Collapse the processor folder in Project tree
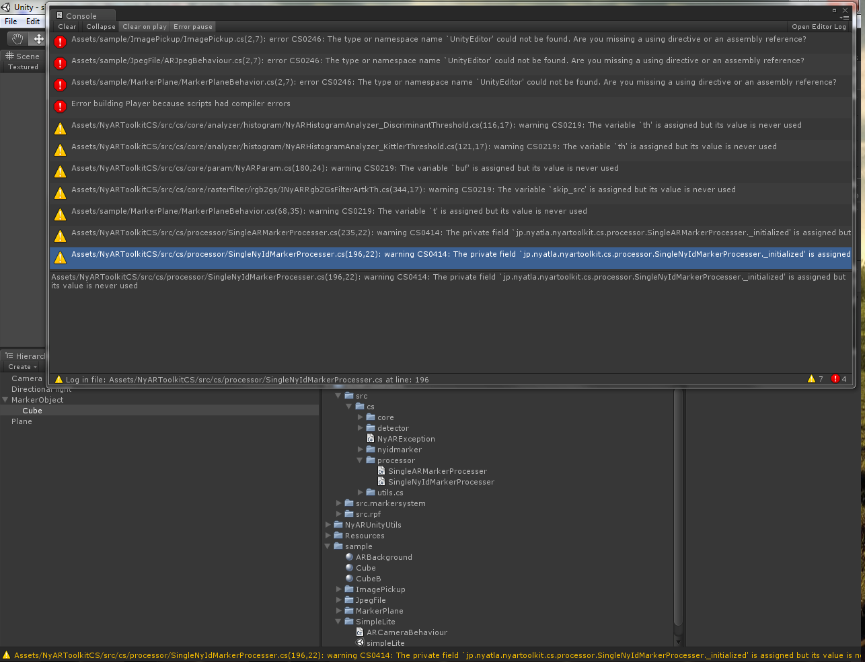This screenshot has width=865, height=662. pyautogui.click(x=360, y=460)
